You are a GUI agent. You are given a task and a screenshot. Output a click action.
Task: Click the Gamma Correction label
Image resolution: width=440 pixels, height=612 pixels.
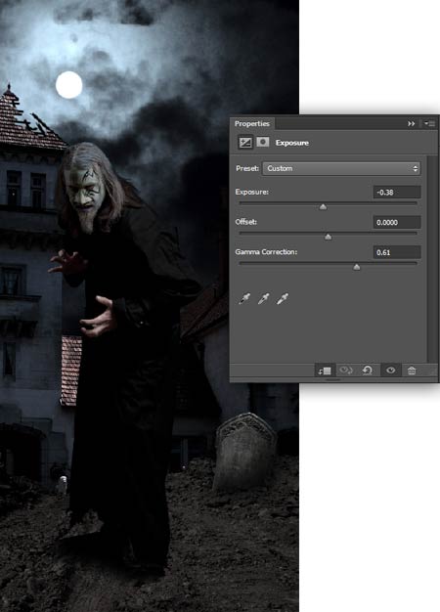point(266,252)
